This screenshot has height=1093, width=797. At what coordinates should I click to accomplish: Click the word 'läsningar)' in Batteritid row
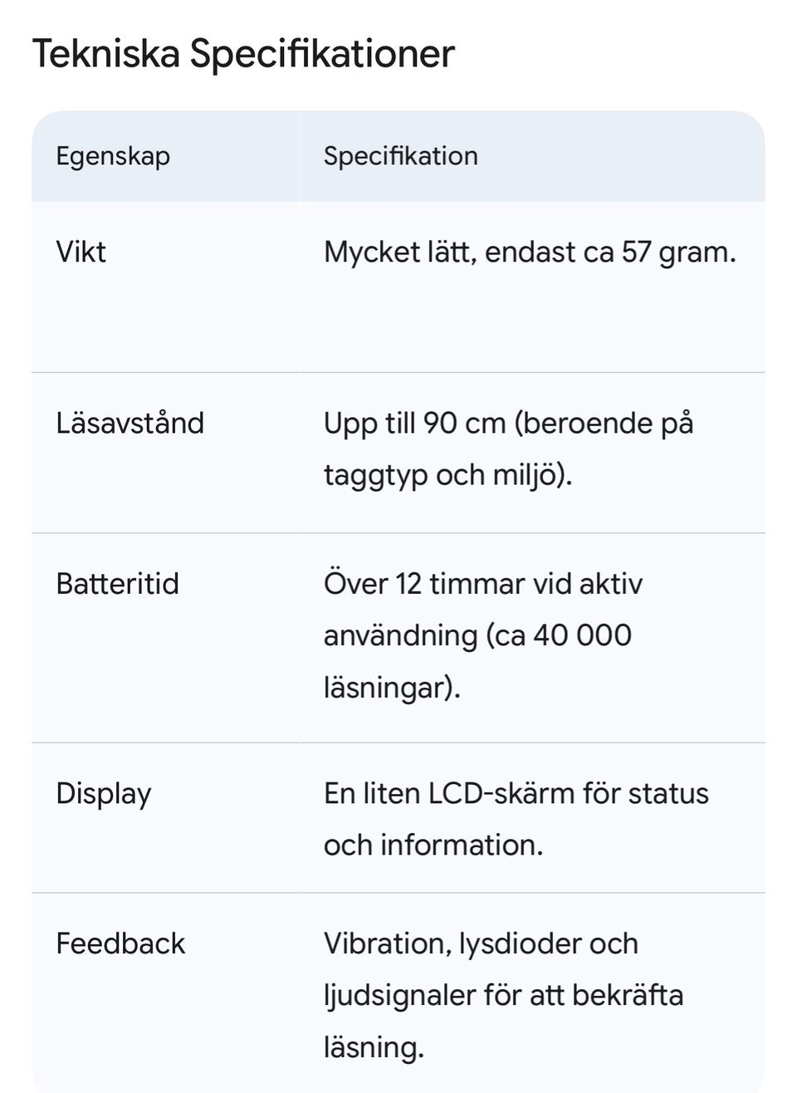391,688
